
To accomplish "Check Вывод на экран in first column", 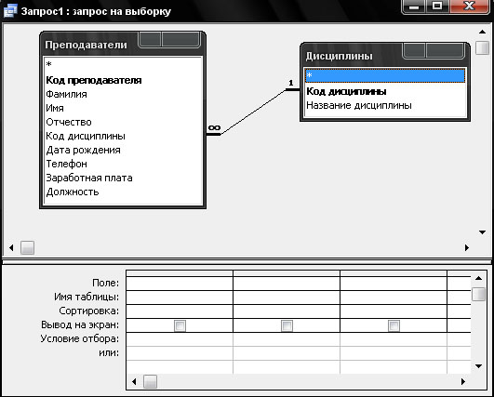I will 180,325.
